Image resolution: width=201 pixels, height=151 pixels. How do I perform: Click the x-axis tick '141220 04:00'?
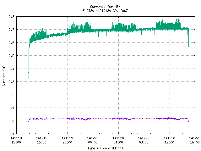(x=118, y=140)
